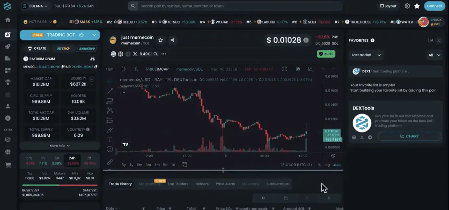Click the Connect wallet button

(x=434, y=6)
